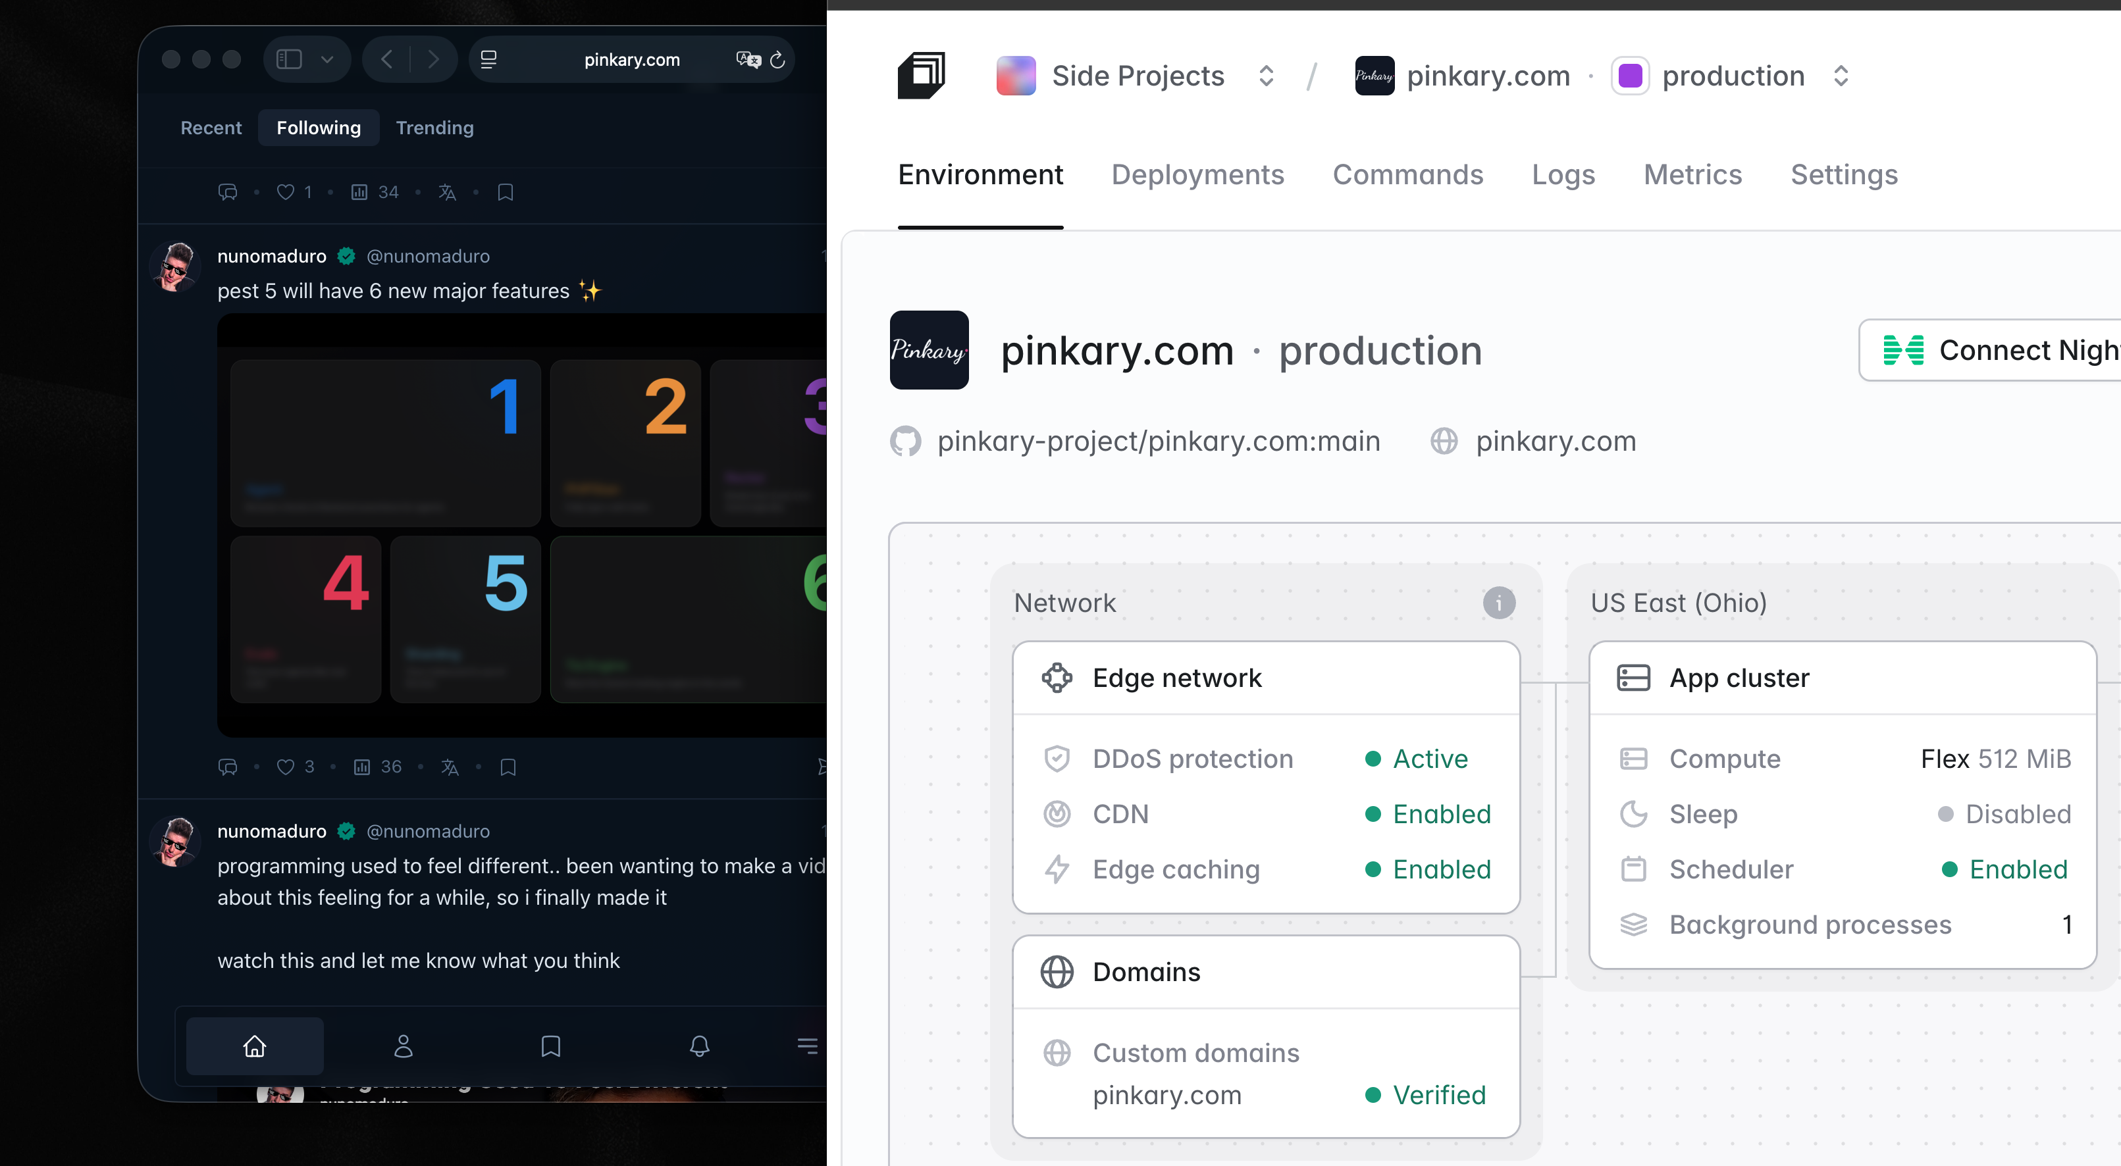Like the pest 5 post with 3 likes
The image size is (2121, 1166).
(x=285, y=767)
